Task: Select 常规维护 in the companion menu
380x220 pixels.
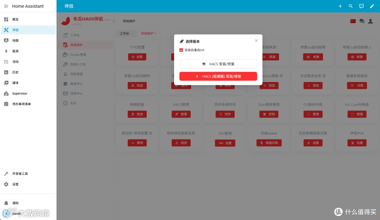Action: click(x=85, y=45)
